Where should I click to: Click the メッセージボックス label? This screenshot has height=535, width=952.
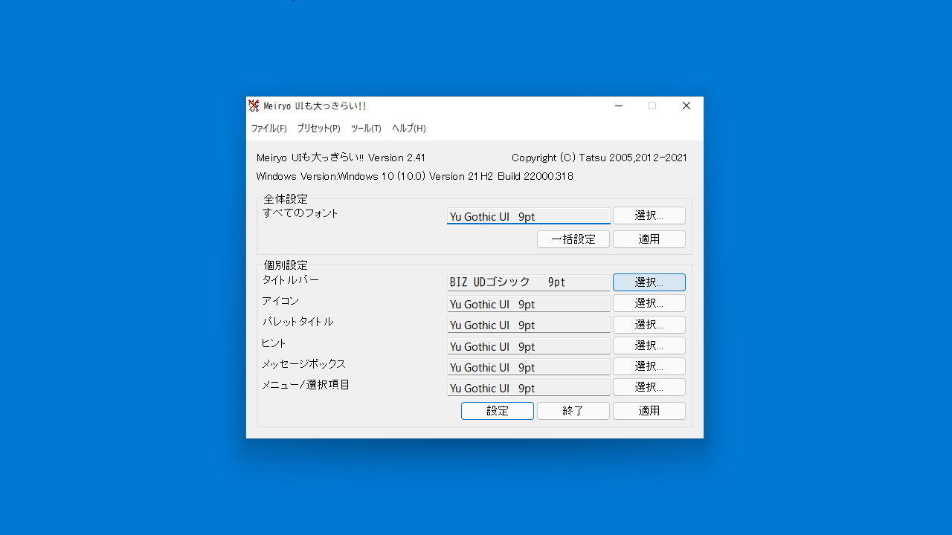click(x=303, y=363)
